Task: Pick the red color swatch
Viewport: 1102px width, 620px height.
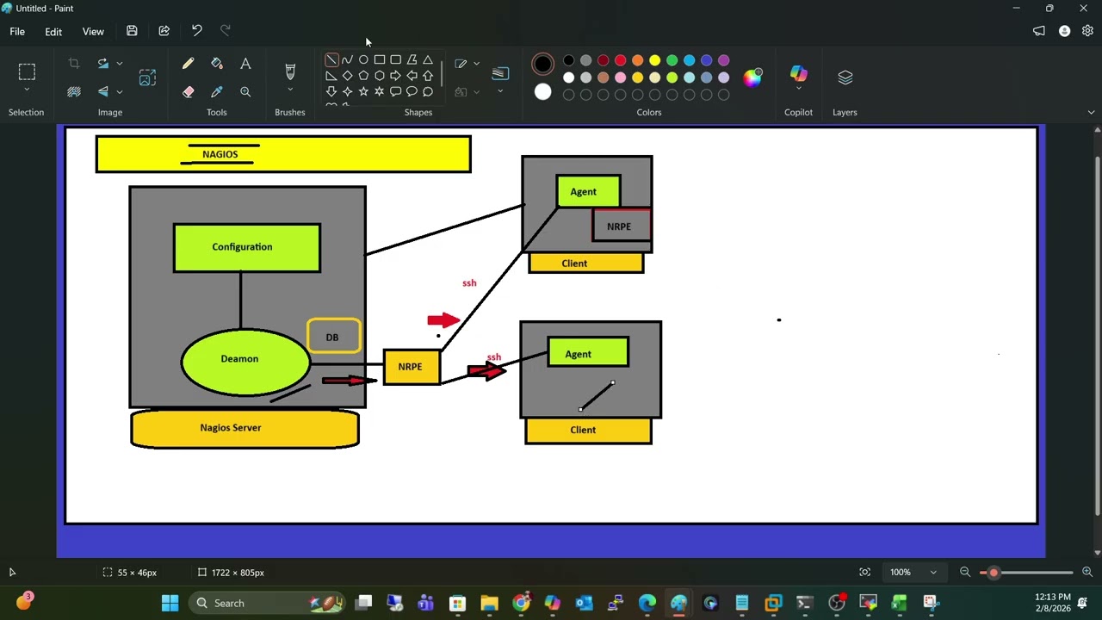Action: [x=620, y=60]
